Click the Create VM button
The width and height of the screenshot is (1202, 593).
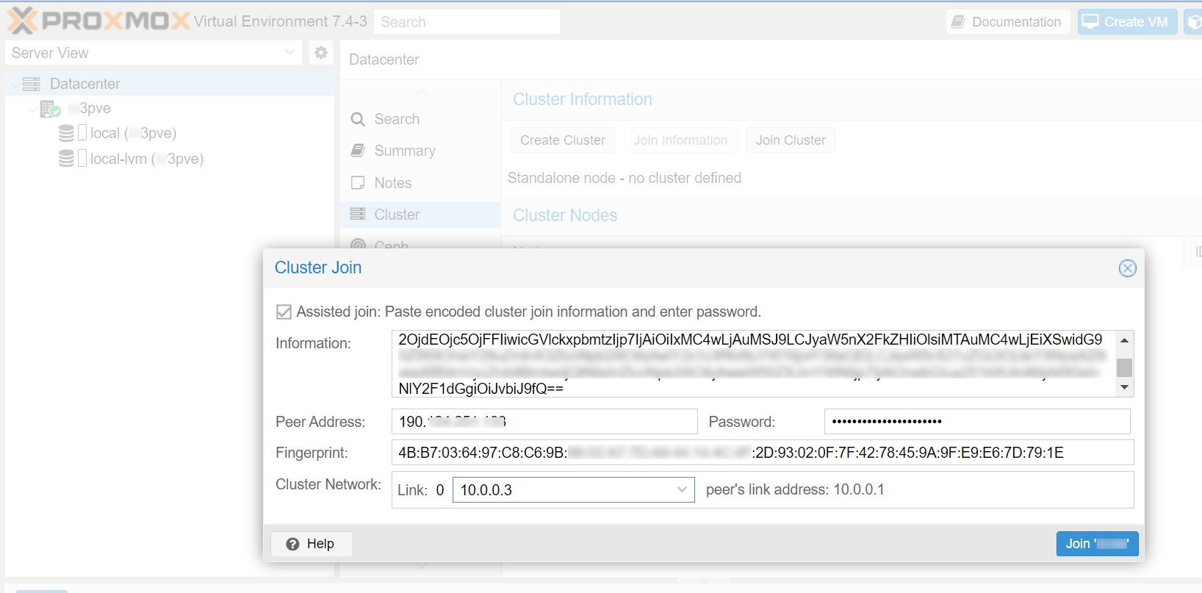tap(1127, 21)
